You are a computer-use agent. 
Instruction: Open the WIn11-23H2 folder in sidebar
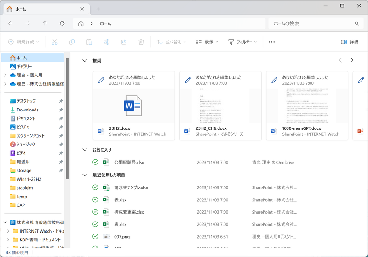pos(25,179)
